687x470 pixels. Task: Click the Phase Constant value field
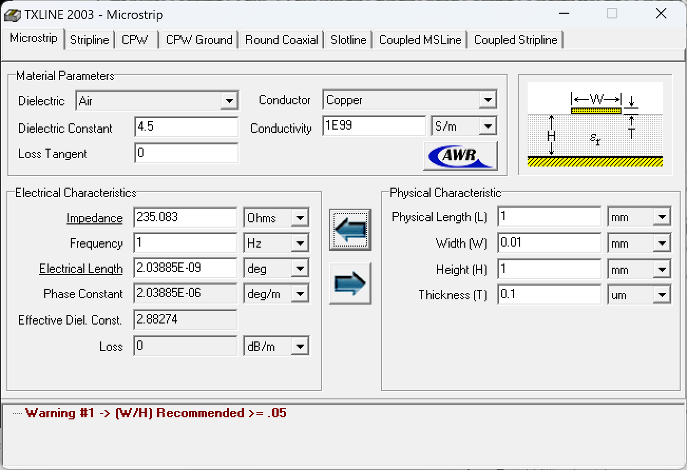185,293
